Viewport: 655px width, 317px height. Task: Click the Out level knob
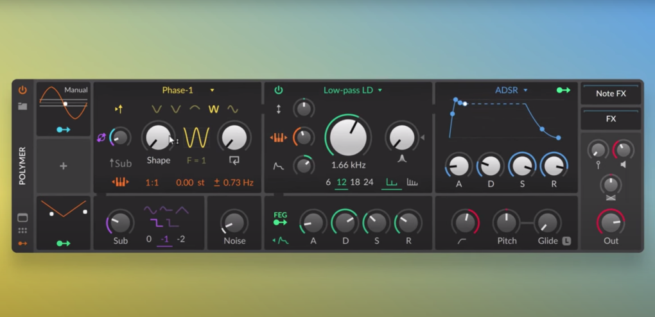pyautogui.click(x=611, y=222)
